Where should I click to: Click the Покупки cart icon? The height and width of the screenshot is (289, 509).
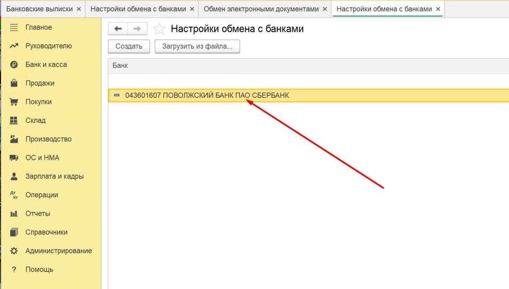pos(14,102)
